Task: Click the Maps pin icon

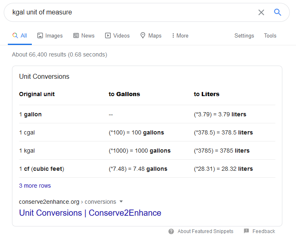Action: tap(143, 35)
